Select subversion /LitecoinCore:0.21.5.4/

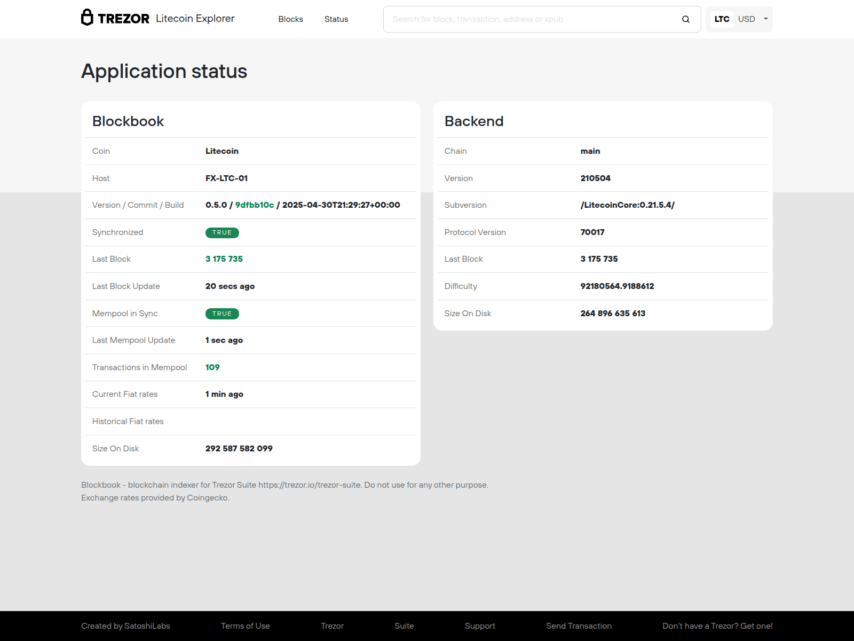(x=628, y=205)
